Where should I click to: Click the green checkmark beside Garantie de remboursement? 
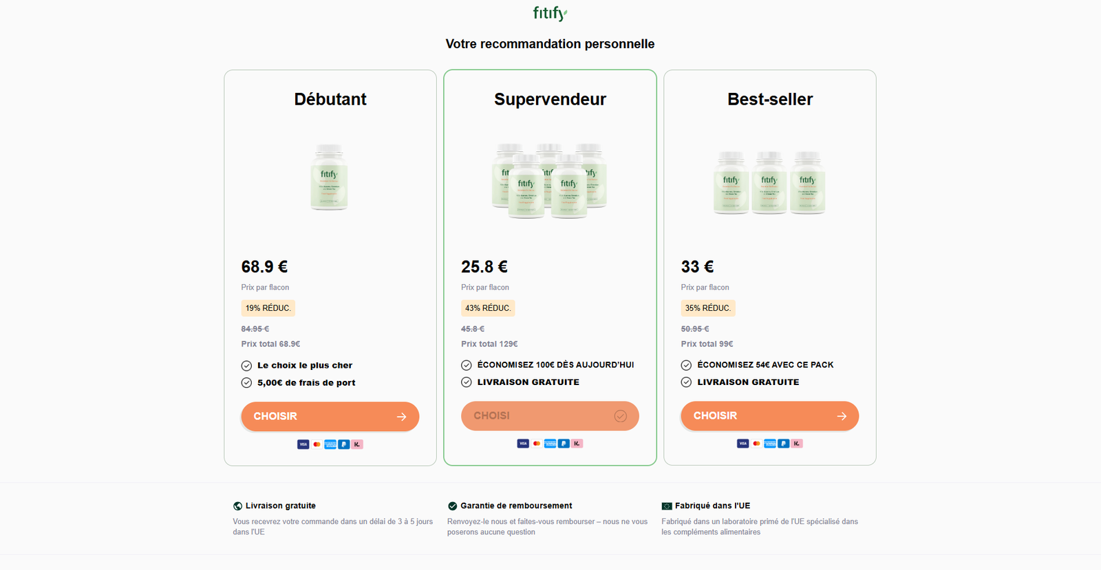[452, 506]
